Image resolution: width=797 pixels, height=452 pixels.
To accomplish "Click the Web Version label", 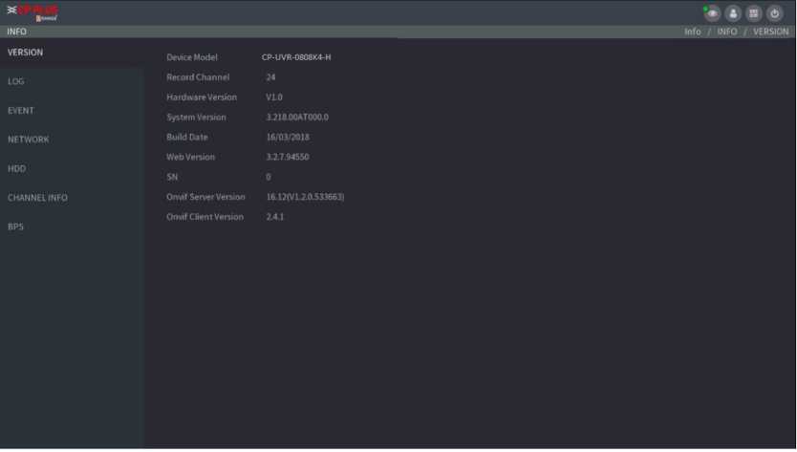I will [x=190, y=157].
